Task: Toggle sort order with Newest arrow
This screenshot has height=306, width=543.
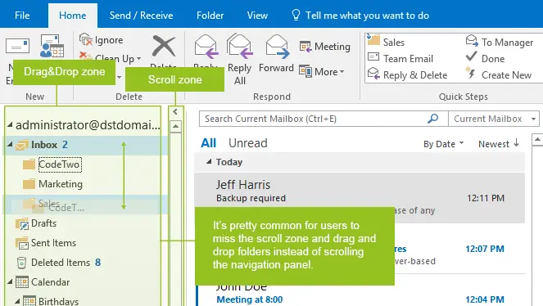Action: pyautogui.click(x=499, y=143)
